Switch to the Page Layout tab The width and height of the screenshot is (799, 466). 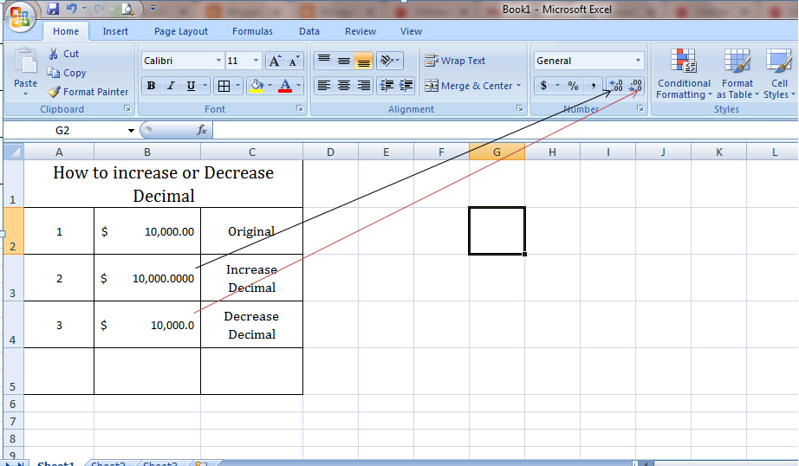click(181, 31)
